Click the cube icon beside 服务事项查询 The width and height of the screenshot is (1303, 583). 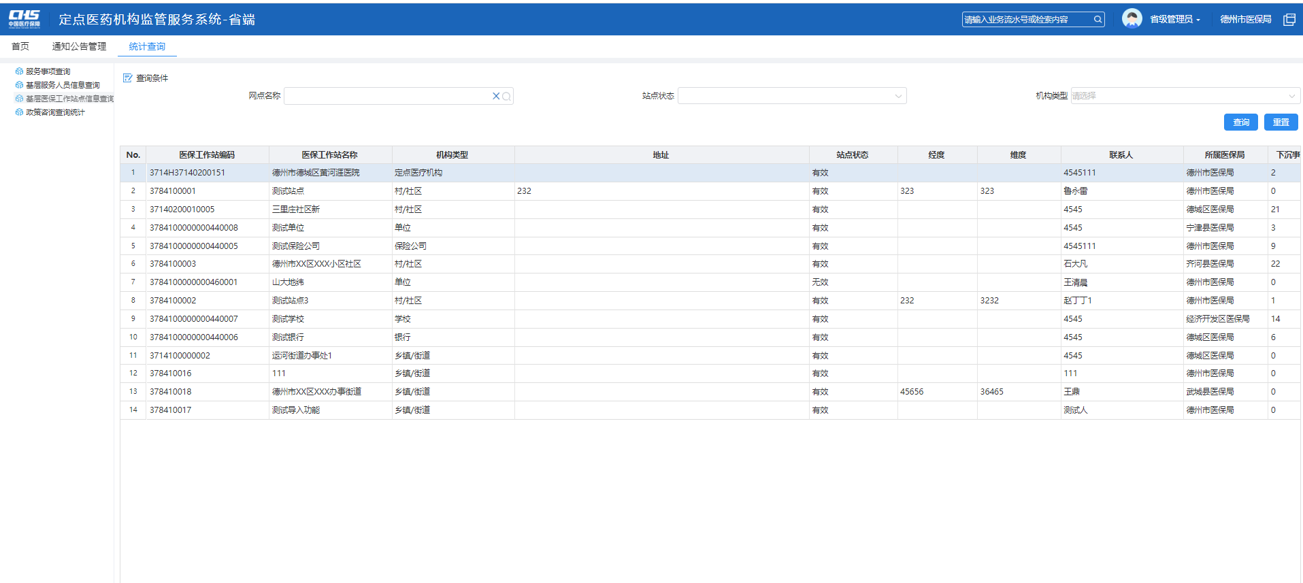point(19,71)
